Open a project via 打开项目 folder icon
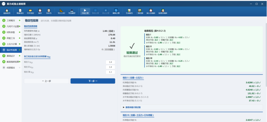This screenshot has height=122, width=267. pos(30,10)
